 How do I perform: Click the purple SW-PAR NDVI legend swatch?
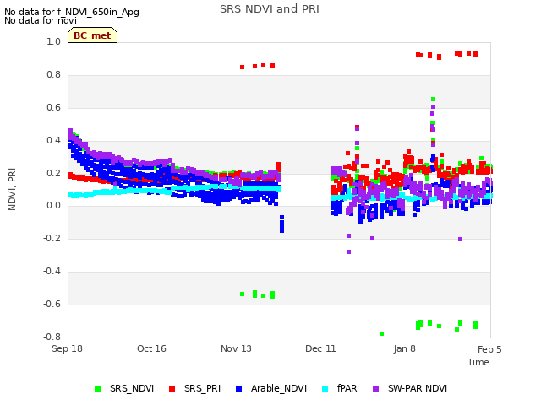point(375,389)
